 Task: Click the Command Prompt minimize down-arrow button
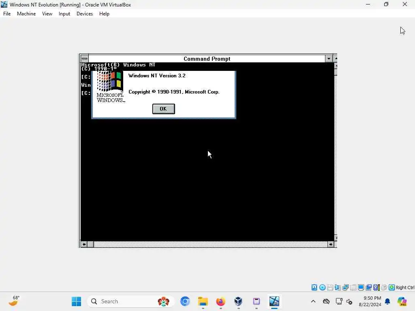[329, 58]
